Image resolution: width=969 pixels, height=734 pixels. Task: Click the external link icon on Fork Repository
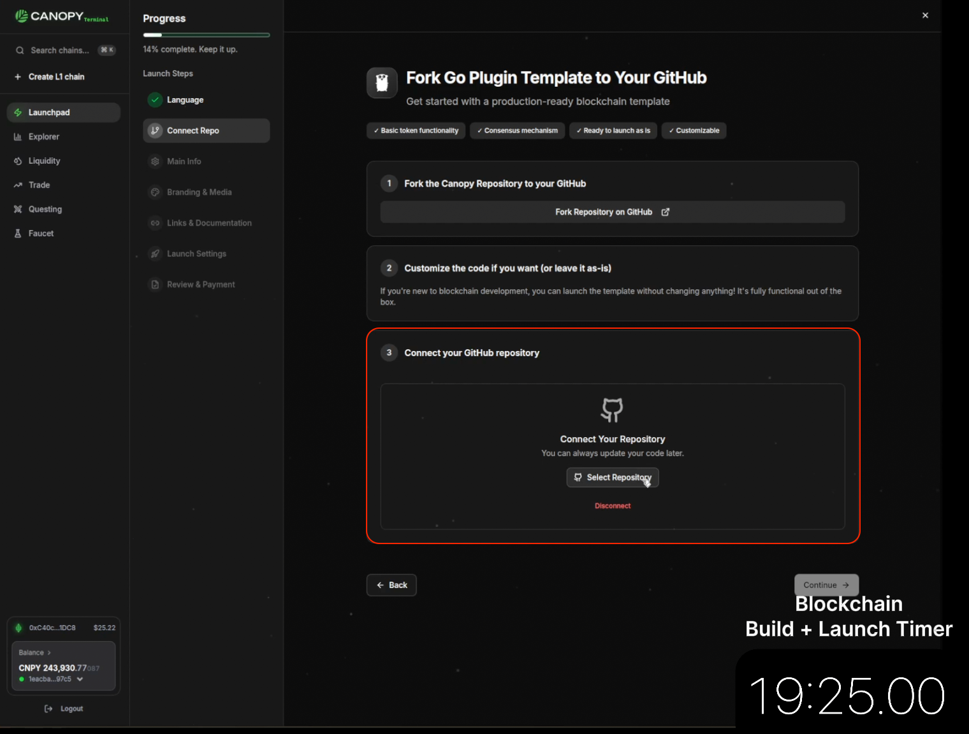click(666, 212)
